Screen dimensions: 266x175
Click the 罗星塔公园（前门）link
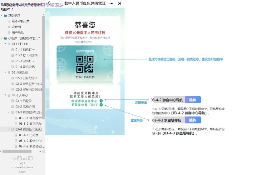(x=85, y=105)
